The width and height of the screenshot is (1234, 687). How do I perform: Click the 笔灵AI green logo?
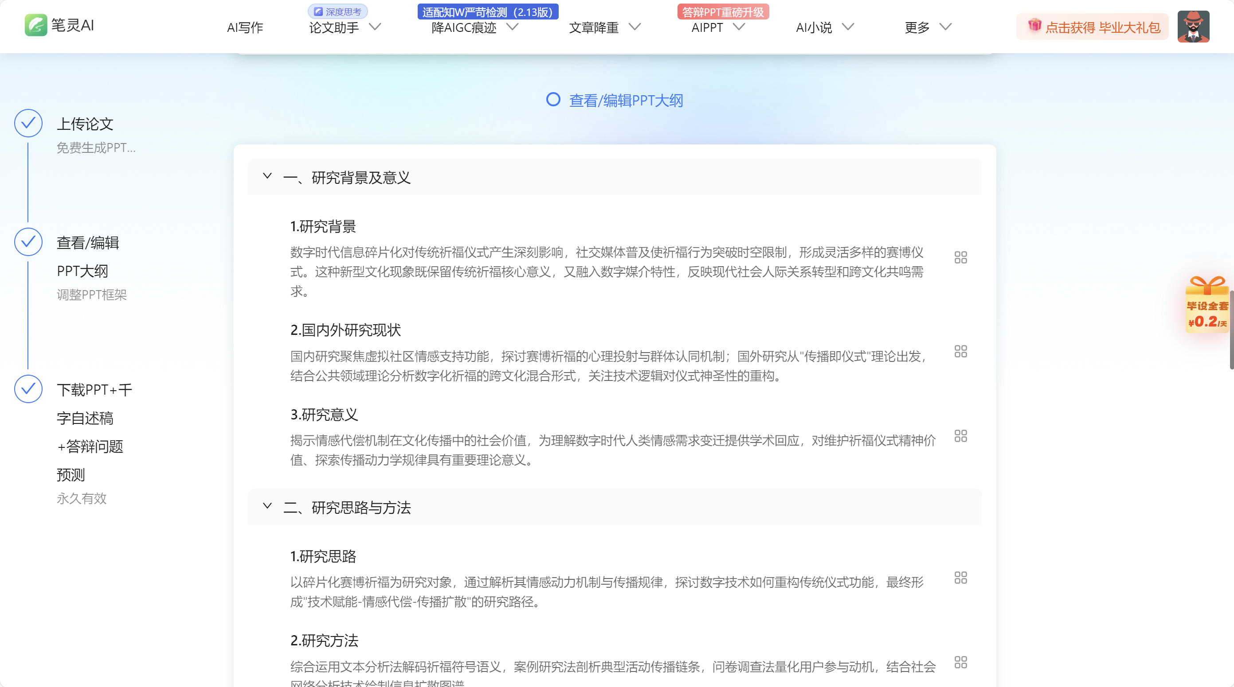(x=36, y=25)
